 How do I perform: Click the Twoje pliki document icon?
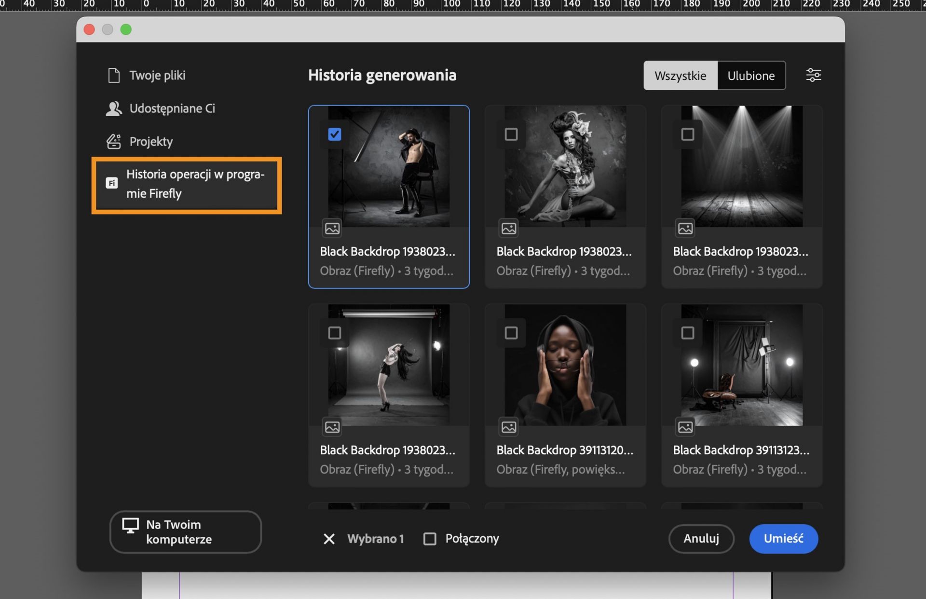[x=114, y=75]
